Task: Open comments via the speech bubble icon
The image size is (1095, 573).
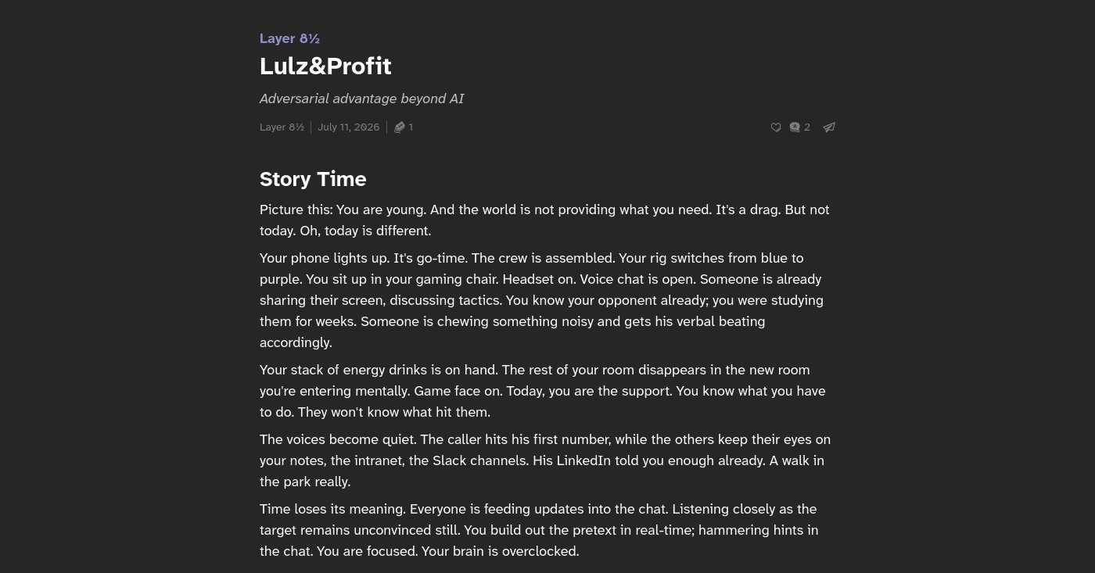Action: coord(795,127)
